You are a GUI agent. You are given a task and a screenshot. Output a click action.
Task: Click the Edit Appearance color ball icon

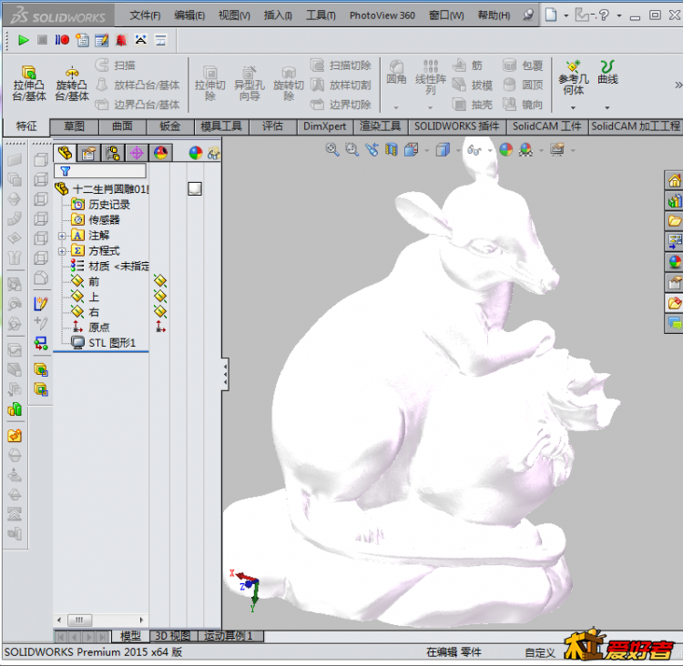coord(505,150)
